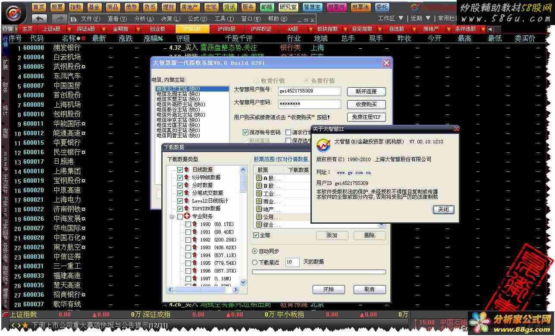Open the 房地产 top toolbar button
Screen dimensions: 555x336
coord(189,7)
